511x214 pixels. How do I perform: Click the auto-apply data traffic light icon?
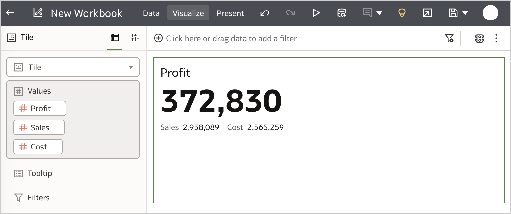point(480,38)
